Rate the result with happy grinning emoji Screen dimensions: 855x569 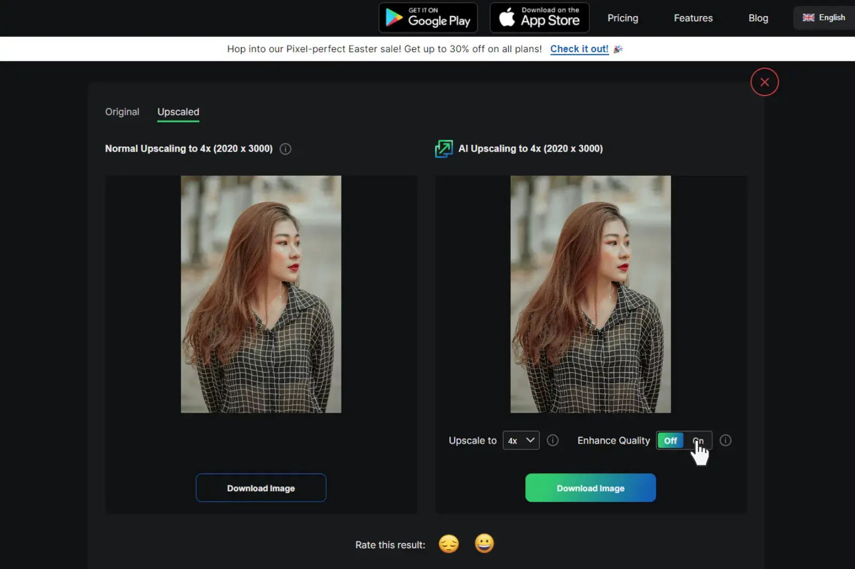click(484, 543)
